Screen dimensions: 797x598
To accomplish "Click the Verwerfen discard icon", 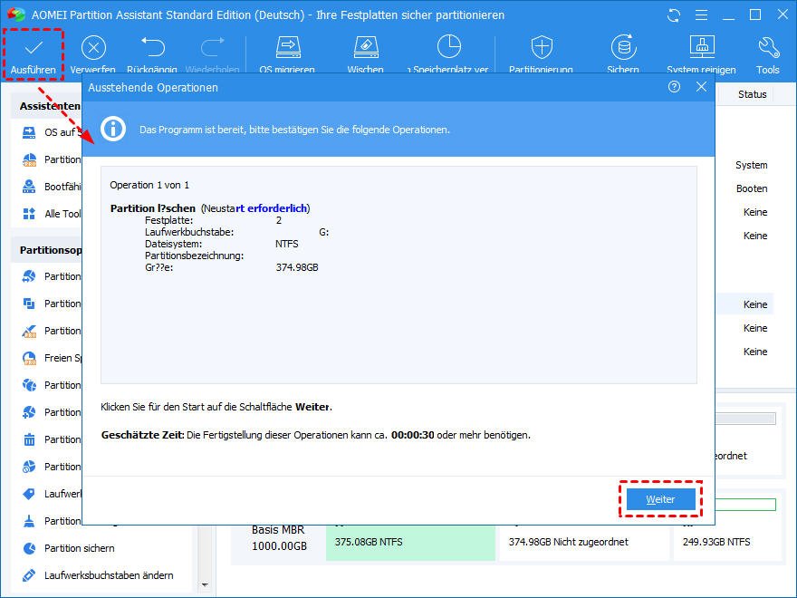I will pyautogui.click(x=93, y=48).
